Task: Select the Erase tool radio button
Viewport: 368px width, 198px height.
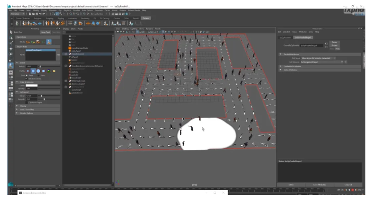Action: pyautogui.click(x=39, y=76)
